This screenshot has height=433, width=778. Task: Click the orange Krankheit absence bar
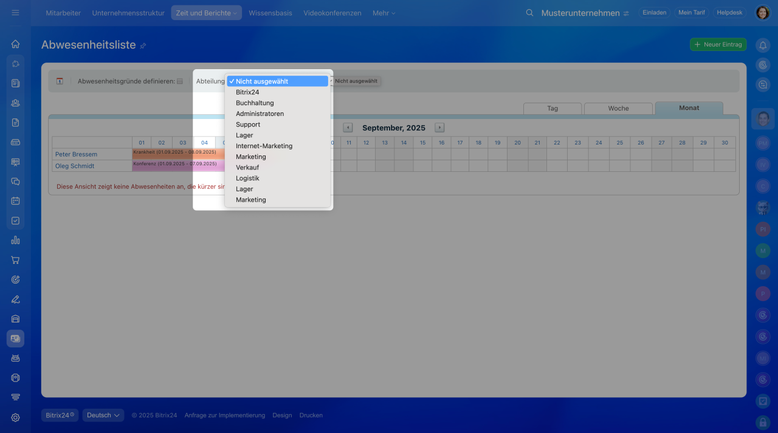pos(179,154)
